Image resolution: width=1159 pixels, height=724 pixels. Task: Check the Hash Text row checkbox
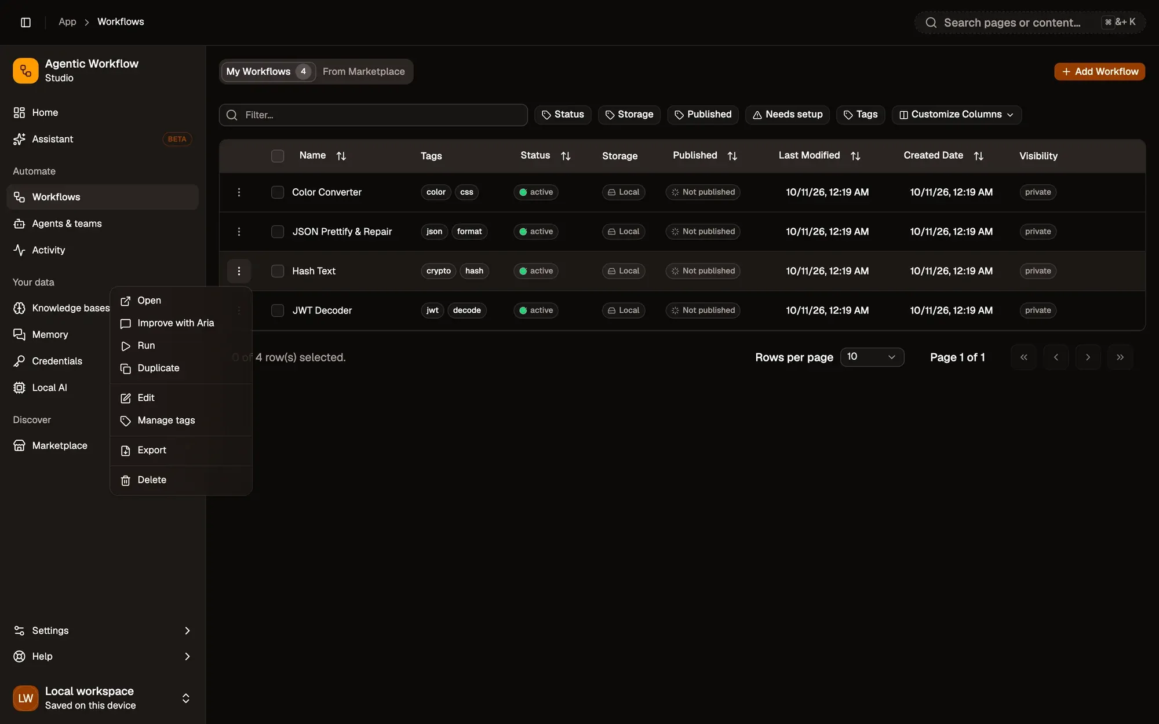[278, 271]
